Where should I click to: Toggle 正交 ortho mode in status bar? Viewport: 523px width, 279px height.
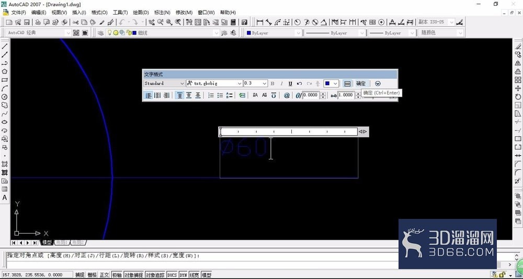(x=105, y=275)
